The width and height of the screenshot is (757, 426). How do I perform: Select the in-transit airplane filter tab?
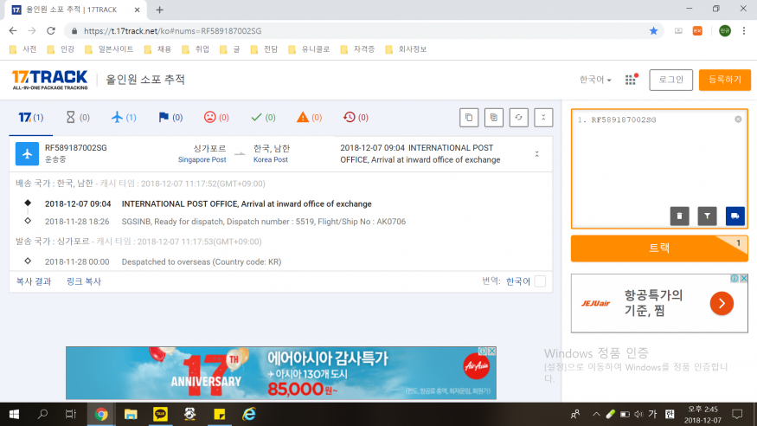[x=124, y=117]
